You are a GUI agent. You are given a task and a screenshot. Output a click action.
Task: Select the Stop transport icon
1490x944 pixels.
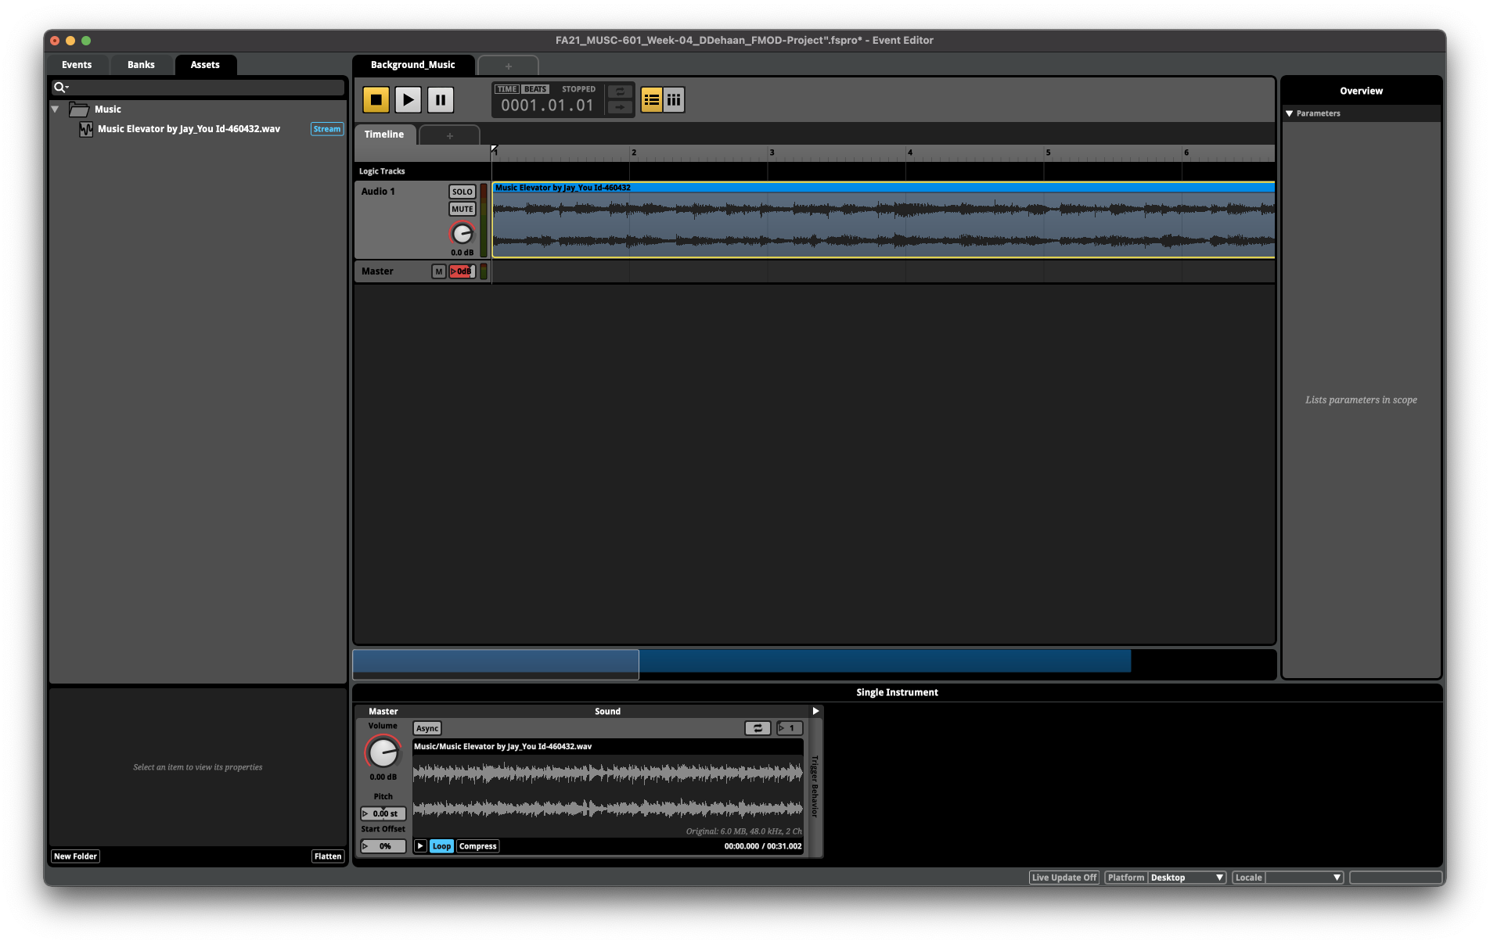point(376,99)
